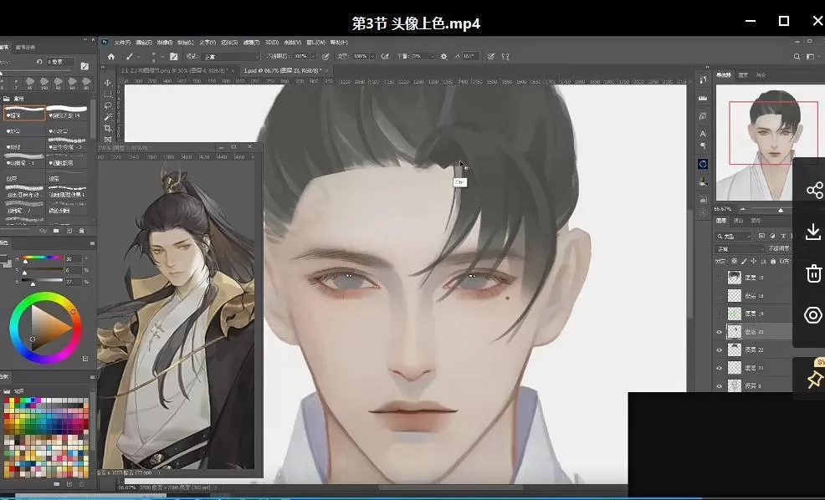Click the Home icon in options bar

pyautogui.click(x=111, y=57)
